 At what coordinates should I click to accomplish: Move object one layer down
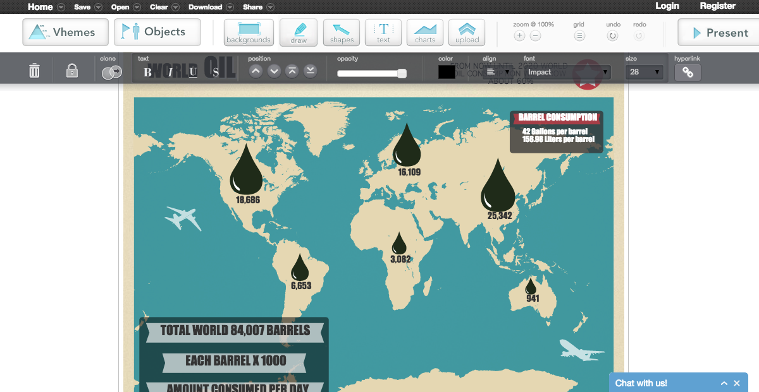274,71
